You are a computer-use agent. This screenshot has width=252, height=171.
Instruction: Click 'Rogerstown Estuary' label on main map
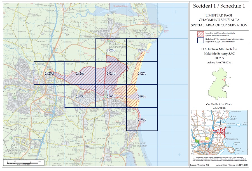click(120, 6)
